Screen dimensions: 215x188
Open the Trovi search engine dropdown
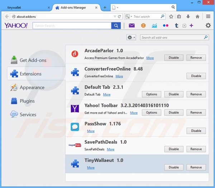[x=129, y=17]
